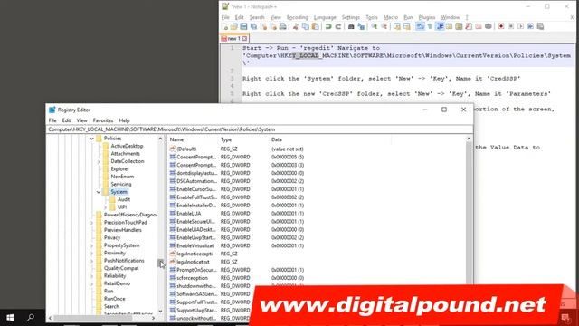Collapse the System key in registry tree
This screenshot has width=579, height=326.
coord(99,192)
